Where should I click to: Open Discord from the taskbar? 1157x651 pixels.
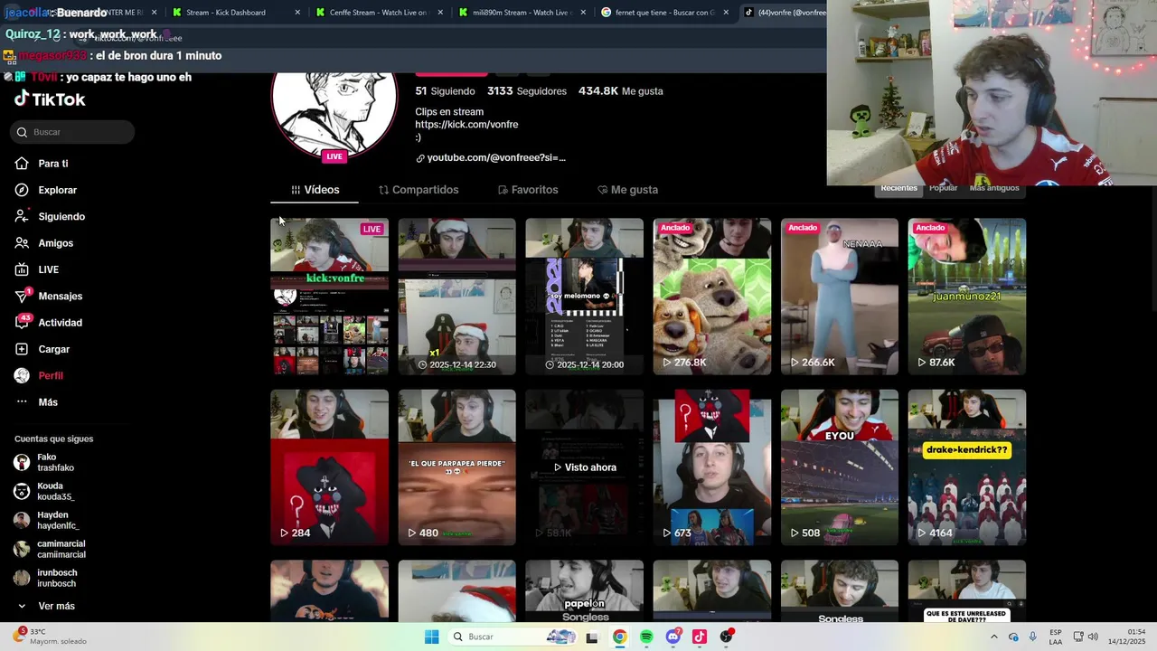(673, 637)
